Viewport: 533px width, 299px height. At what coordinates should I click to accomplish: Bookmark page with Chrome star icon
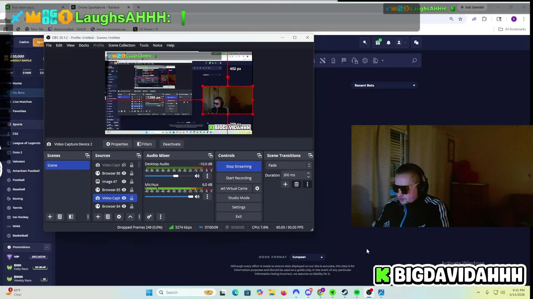tap(460, 19)
